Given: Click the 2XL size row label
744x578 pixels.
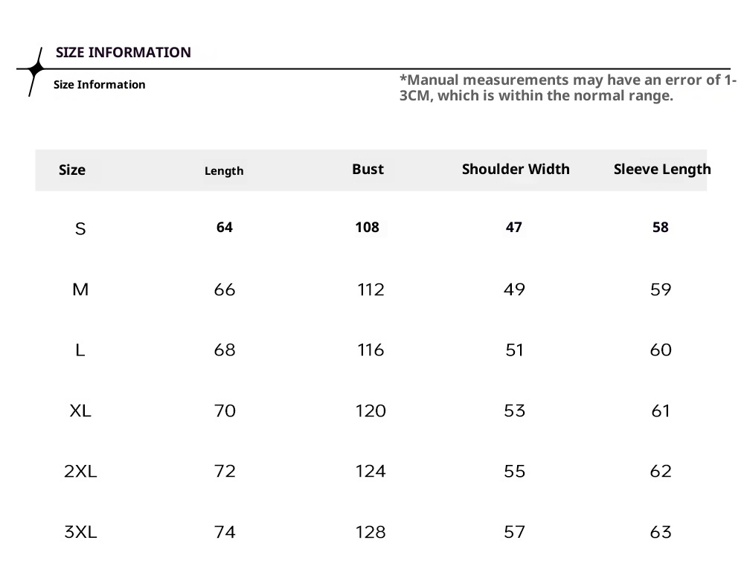Looking at the screenshot, I should [x=80, y=472].
